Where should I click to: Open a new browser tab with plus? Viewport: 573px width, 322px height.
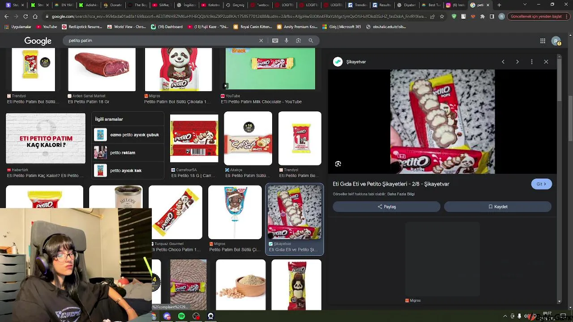(x=499, y=5)
